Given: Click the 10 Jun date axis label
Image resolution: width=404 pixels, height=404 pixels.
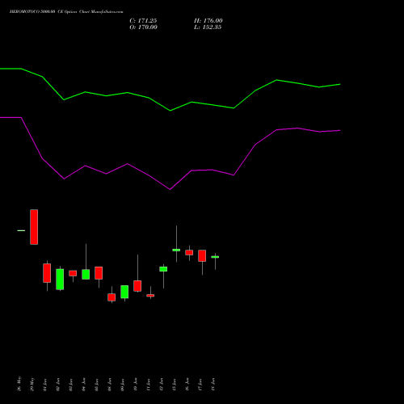Looking at the screenshot, I should pyautogui.click(x=136, y=385).
